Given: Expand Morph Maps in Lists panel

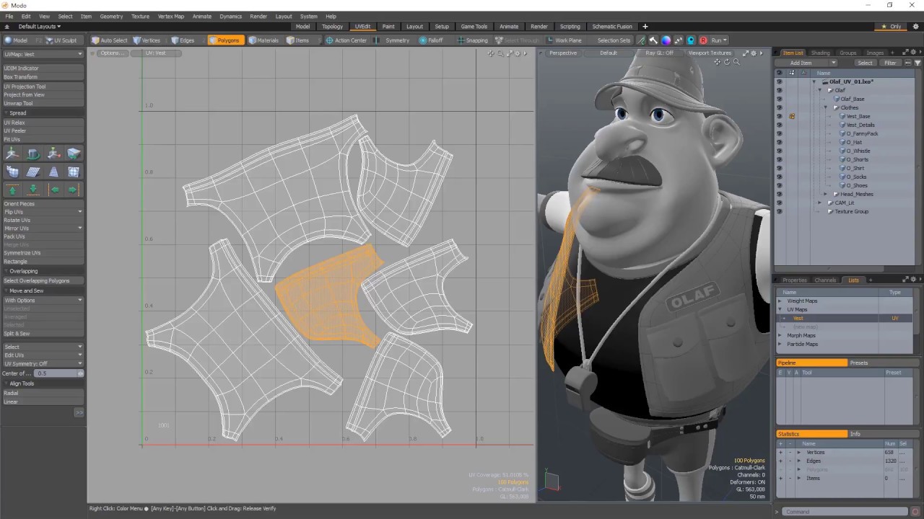Looking at the screenshot, I should click(780, 335).
